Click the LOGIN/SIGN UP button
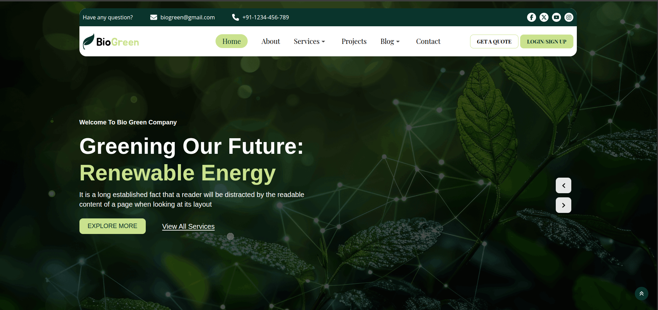 (x=546, y=41)
